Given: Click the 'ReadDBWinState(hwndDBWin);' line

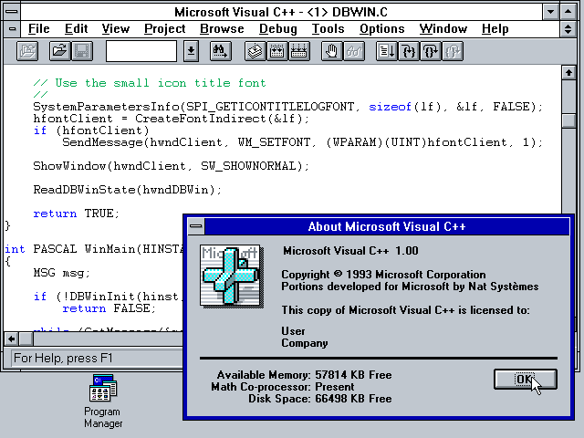Looking at the screenshot, I should pyautogui.click(x=128, y=190).
